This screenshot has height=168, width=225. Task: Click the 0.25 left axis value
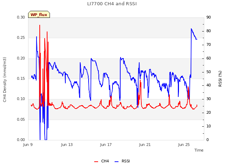coord(21,38)
